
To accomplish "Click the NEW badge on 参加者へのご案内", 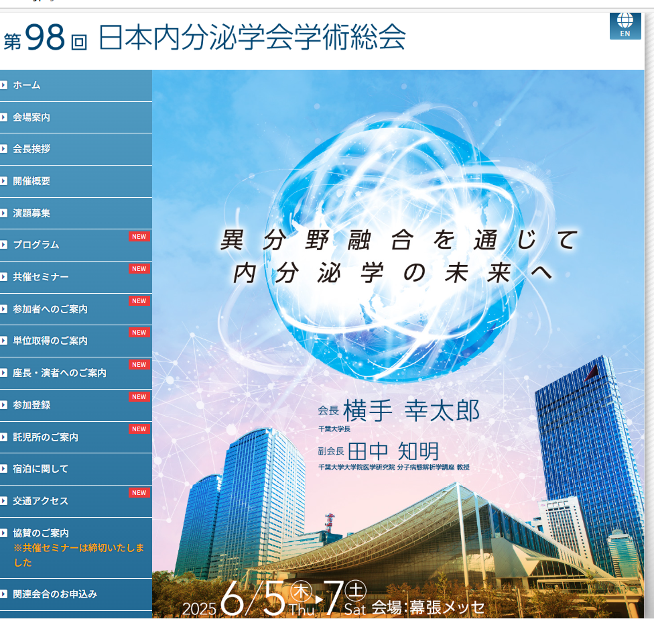I will pyautogui.click(x=139, y=301).
